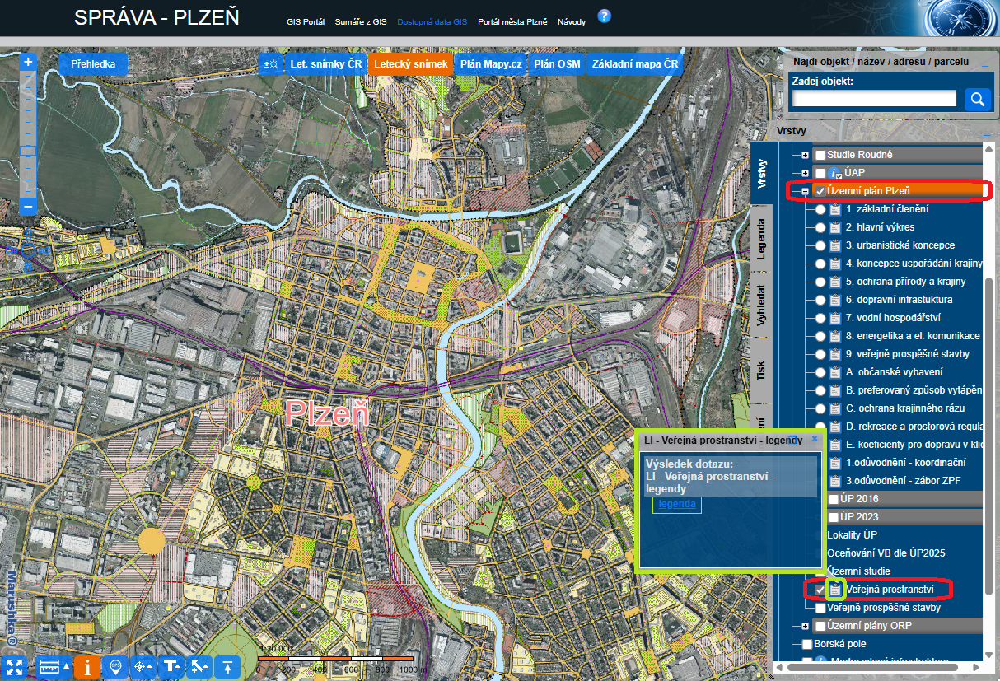
Task: Zoom in with the plus button
Action: [x=28, y=62]
